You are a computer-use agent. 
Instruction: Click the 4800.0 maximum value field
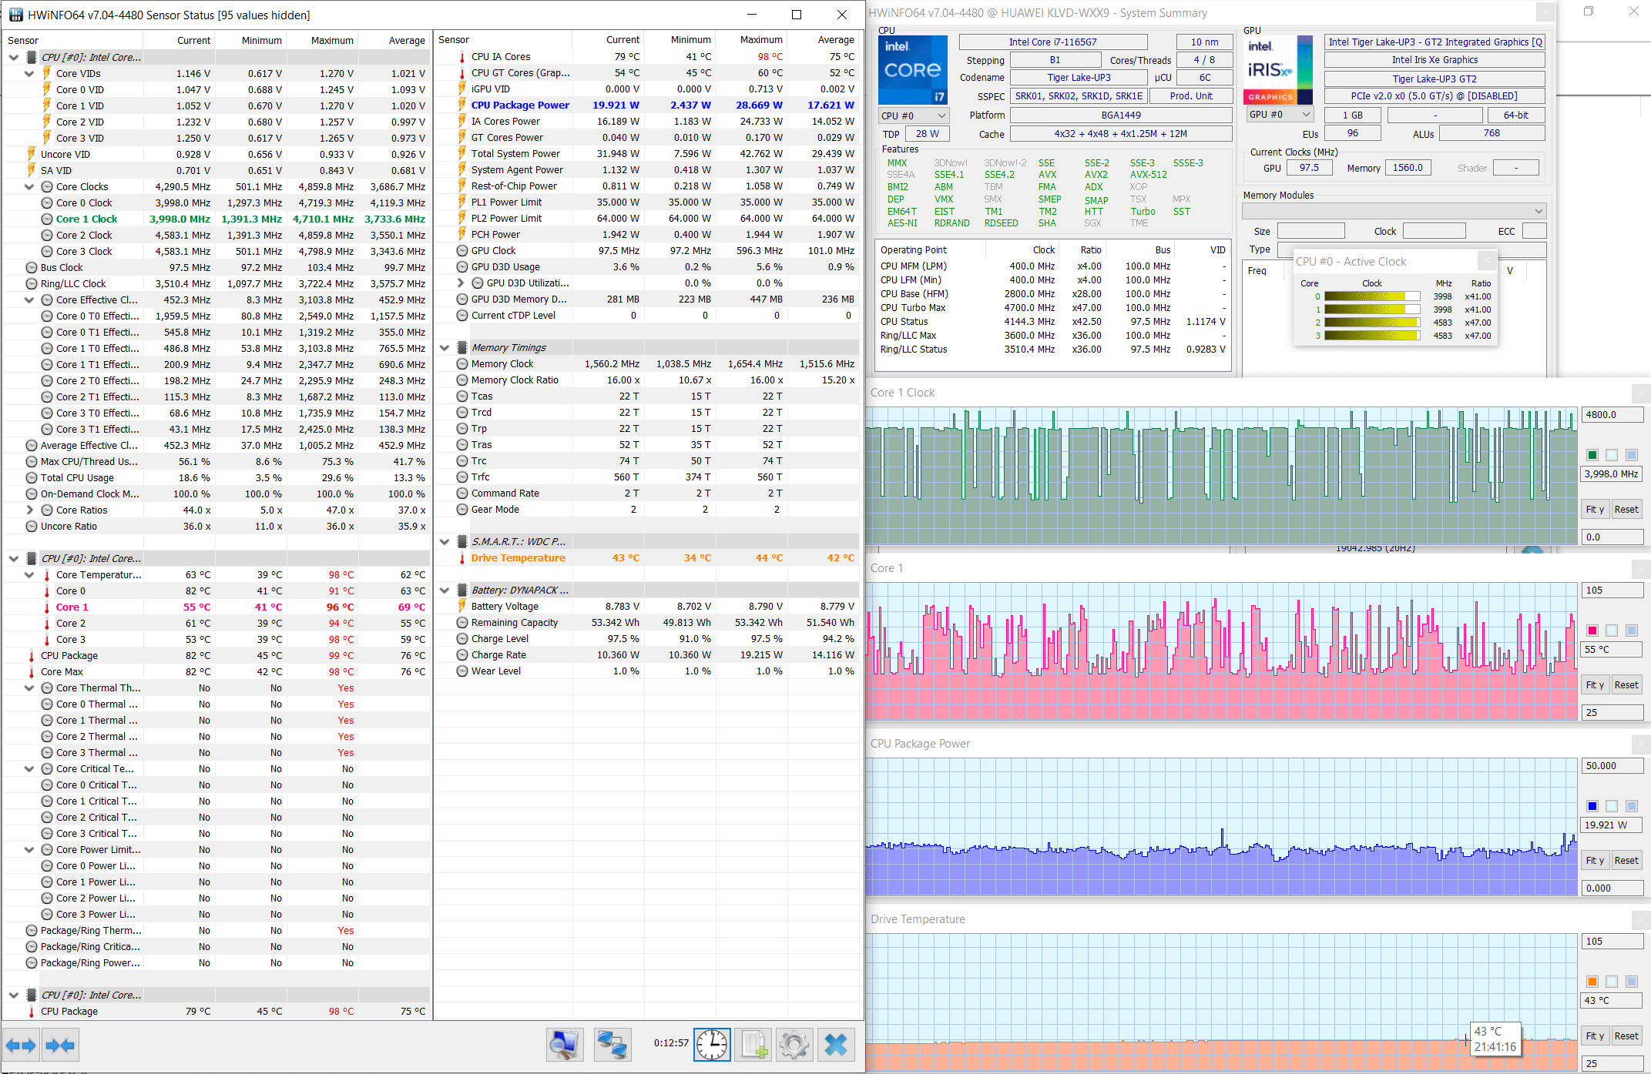click(1612, 414)
